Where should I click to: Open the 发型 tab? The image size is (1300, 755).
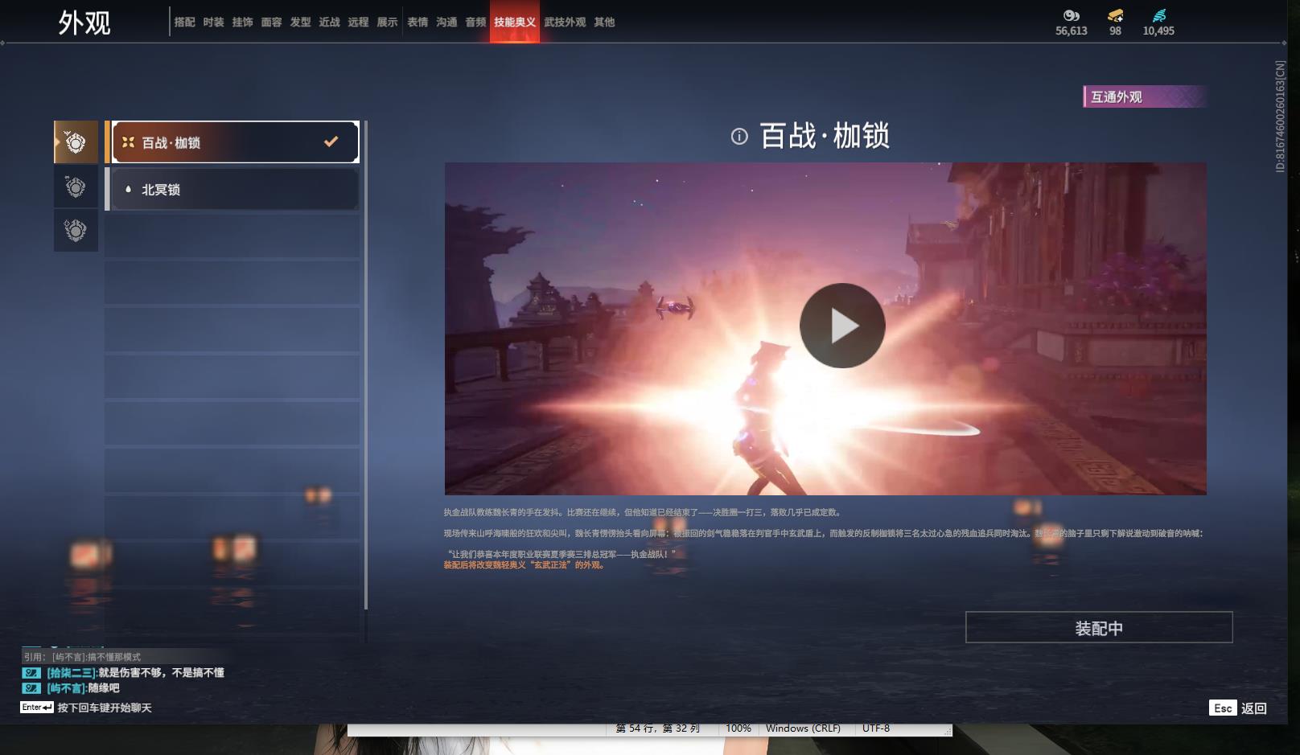tap(300, 22)
